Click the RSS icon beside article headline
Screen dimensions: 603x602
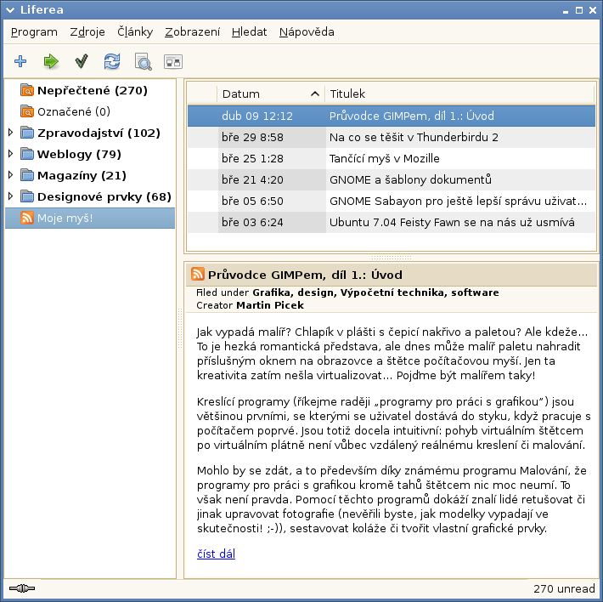(198, 274)
